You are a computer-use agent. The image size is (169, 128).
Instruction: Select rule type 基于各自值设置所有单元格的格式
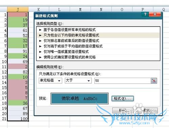[98, 30]
